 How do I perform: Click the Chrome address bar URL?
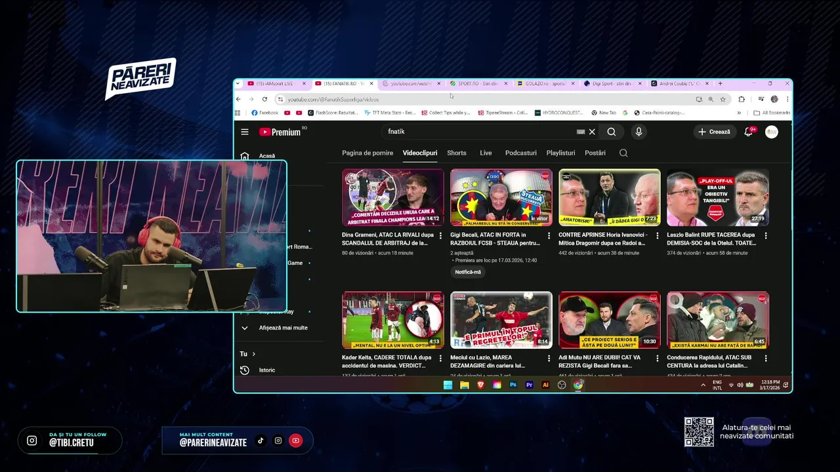pos(333,100)
